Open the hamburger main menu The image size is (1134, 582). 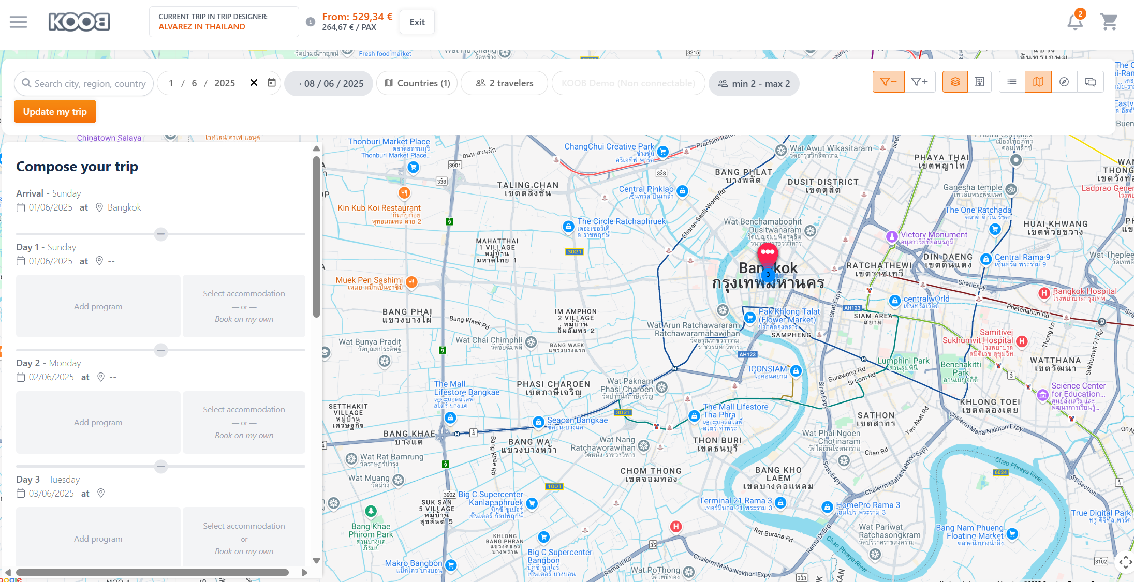[x=18, y=22]
